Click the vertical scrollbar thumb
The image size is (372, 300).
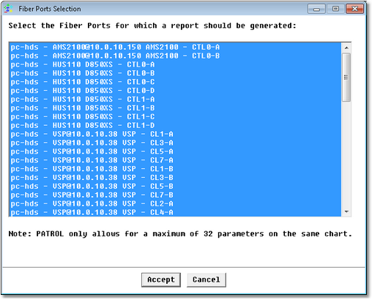tap(346, 77)
